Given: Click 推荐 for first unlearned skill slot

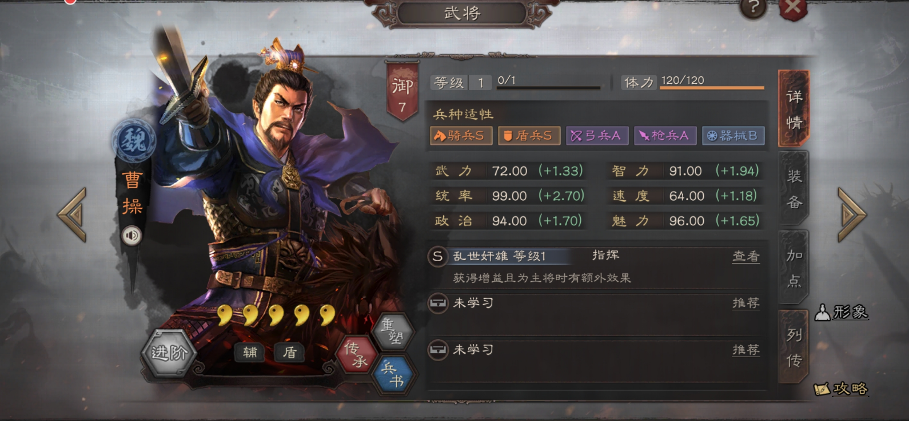Looking at the screenshot, I should tap(746, 303).
